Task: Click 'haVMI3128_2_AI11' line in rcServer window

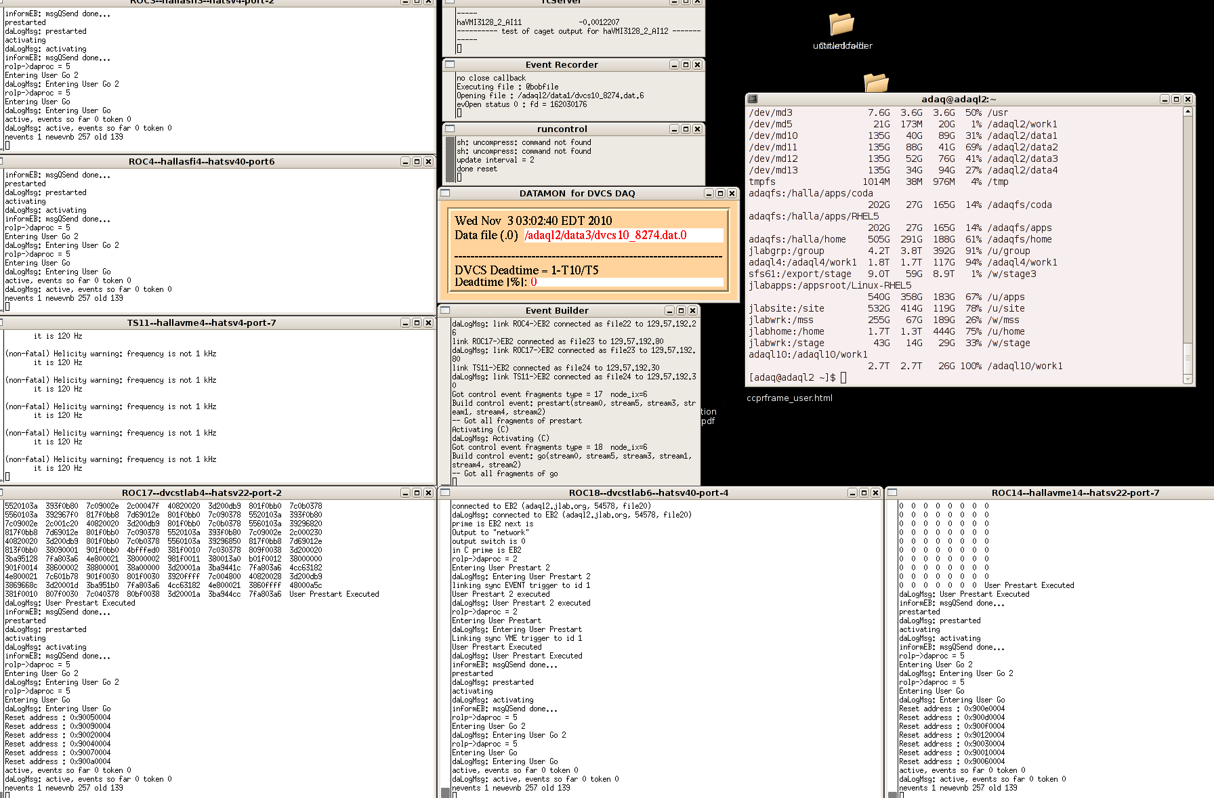Action: [x=538, y=22]
